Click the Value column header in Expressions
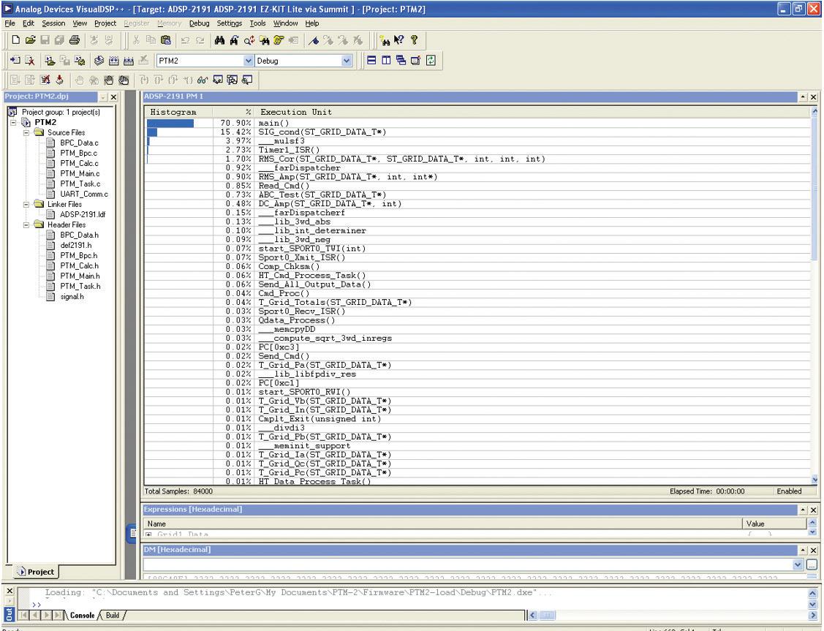Viewport: 824px width, 631px height. pyautogui.click(x=774, y=524)
